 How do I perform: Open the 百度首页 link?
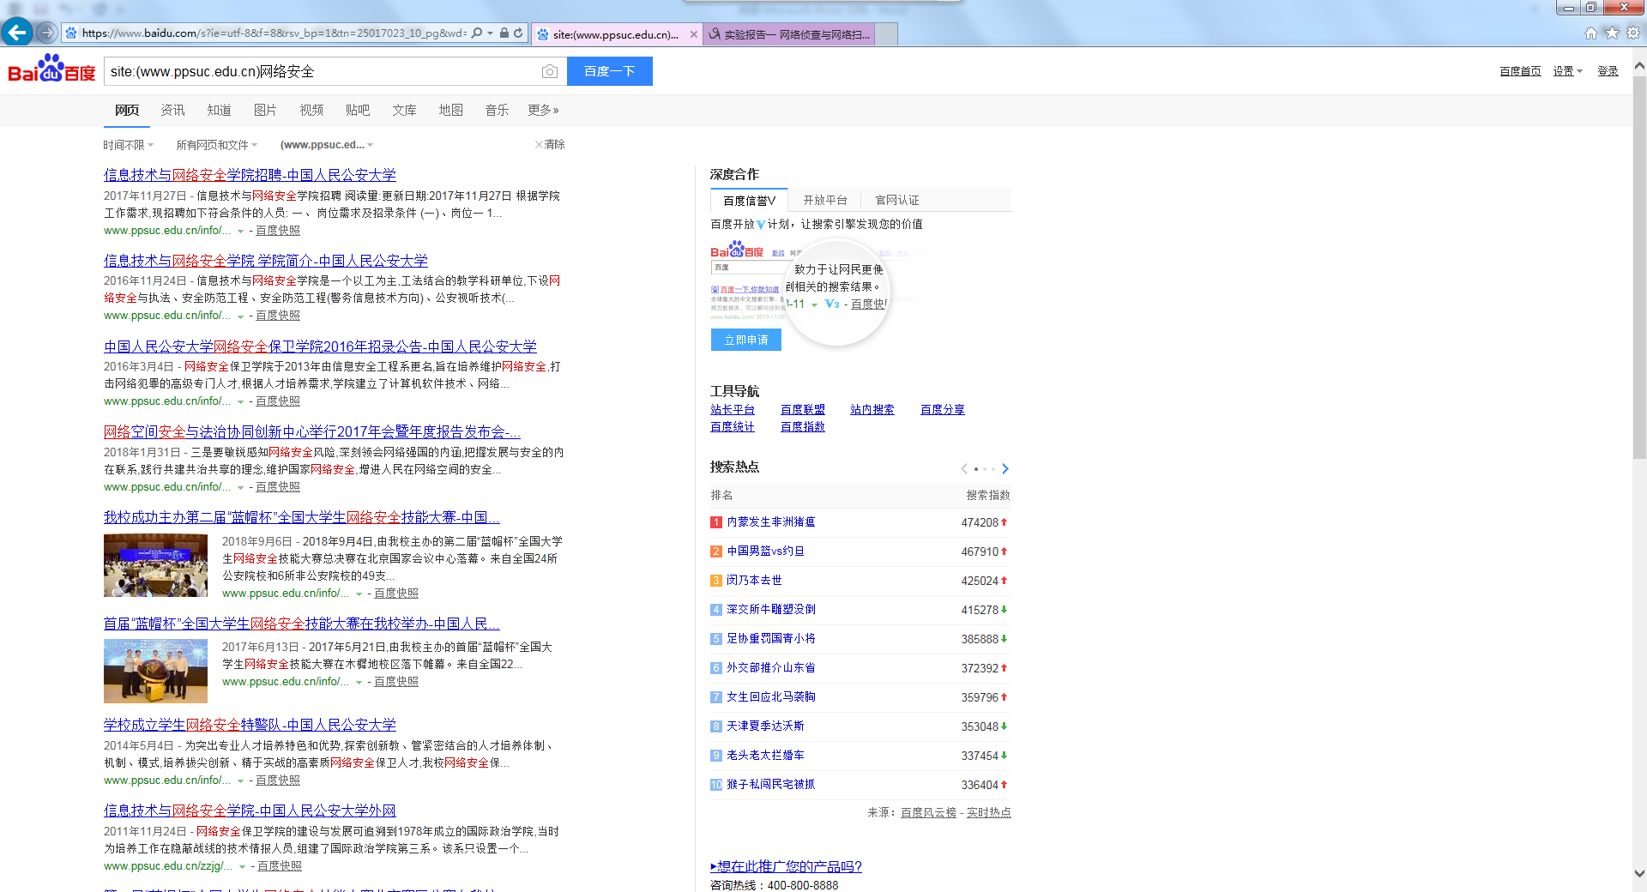[x=1520, y=71]
